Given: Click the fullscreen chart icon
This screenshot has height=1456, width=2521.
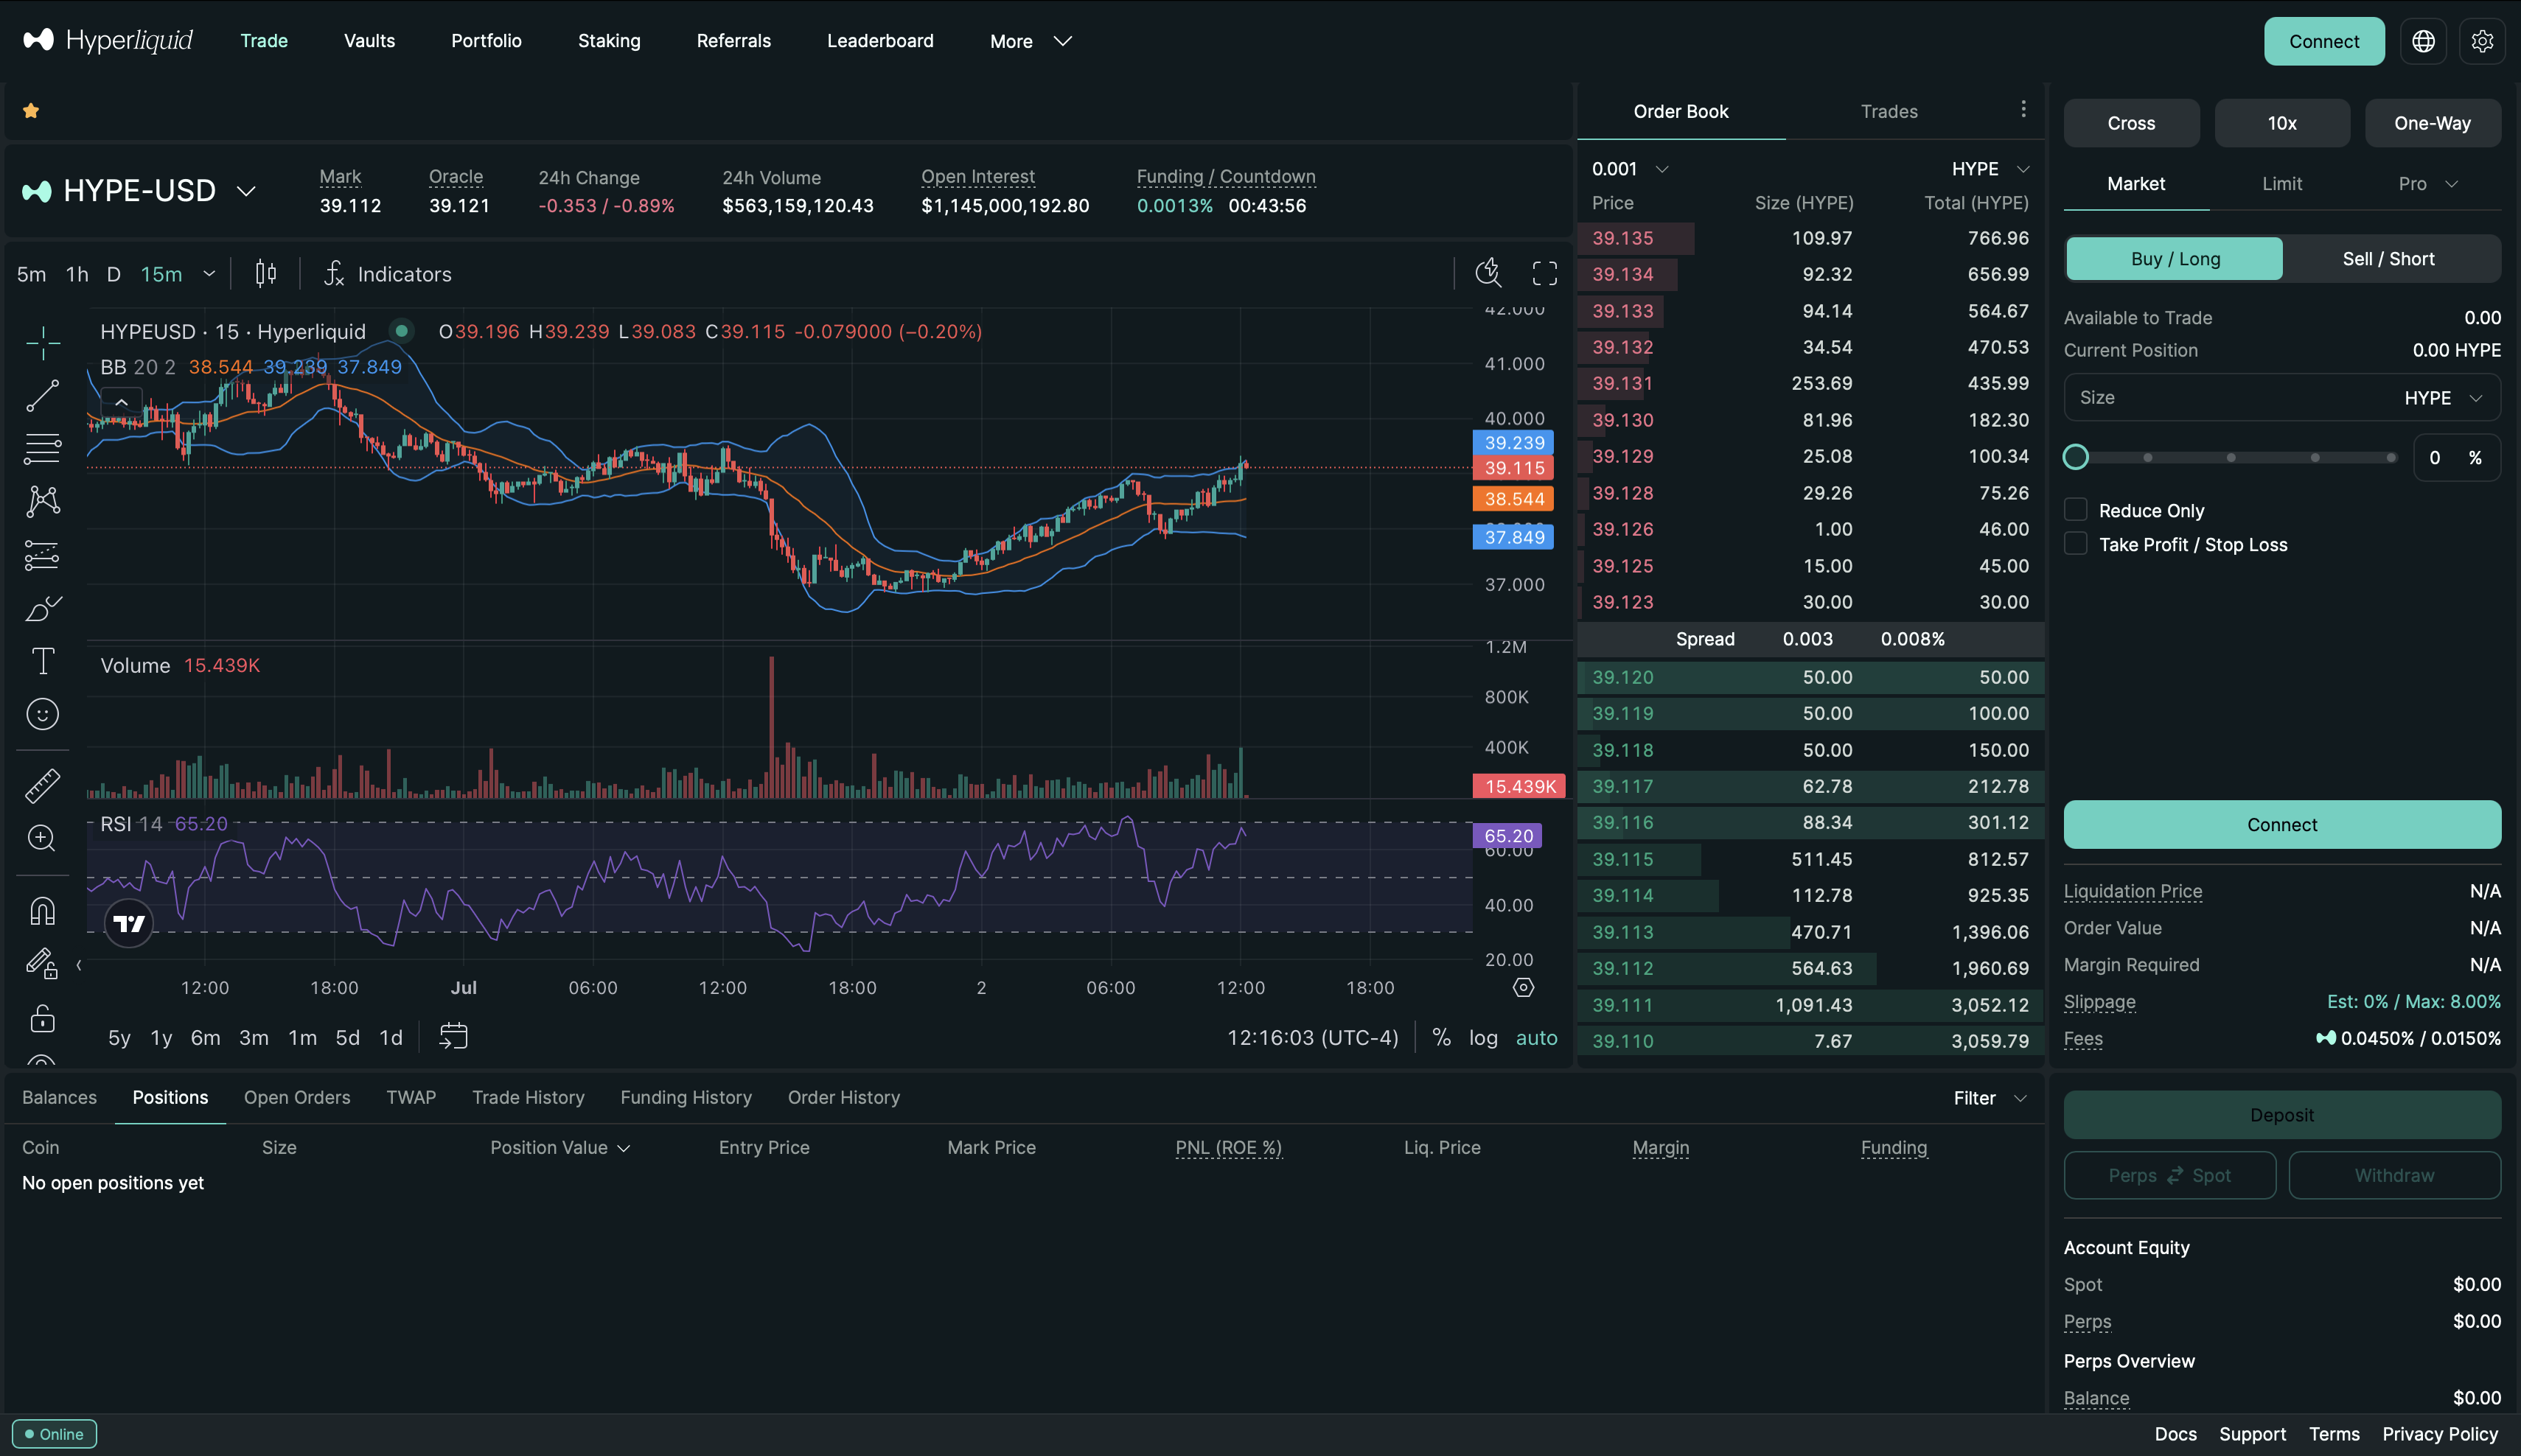Looking at the screenshot, I should tap(1544, 274).
